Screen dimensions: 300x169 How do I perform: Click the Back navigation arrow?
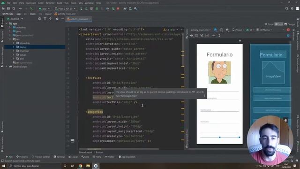click(x=20, y=8)
